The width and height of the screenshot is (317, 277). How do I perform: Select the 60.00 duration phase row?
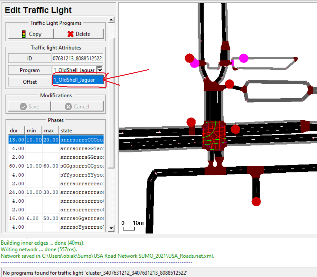point(56,166)
